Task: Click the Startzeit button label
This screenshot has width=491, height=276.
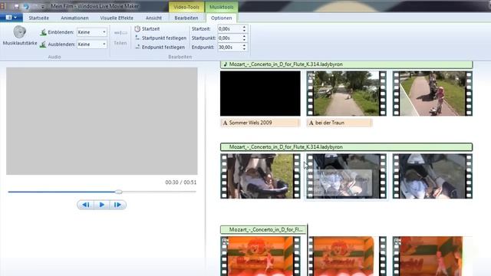Action: (x=150, y=29)
